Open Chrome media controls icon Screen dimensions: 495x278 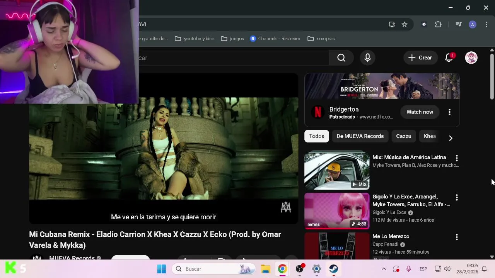pyautogui.click(x=459, y=24)
